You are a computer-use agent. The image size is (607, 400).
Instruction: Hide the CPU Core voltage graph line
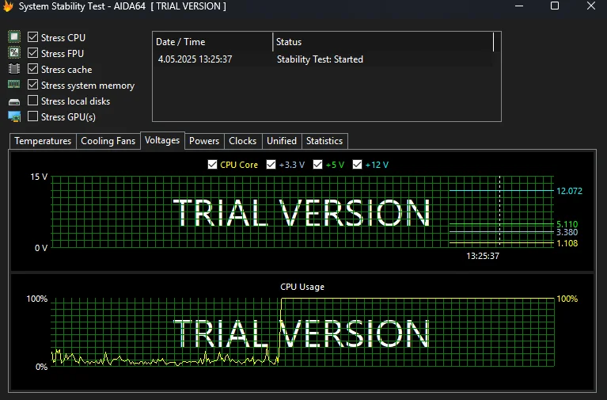pyautogui.click(x=212, y=165)
